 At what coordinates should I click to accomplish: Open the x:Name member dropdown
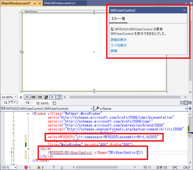186,109
